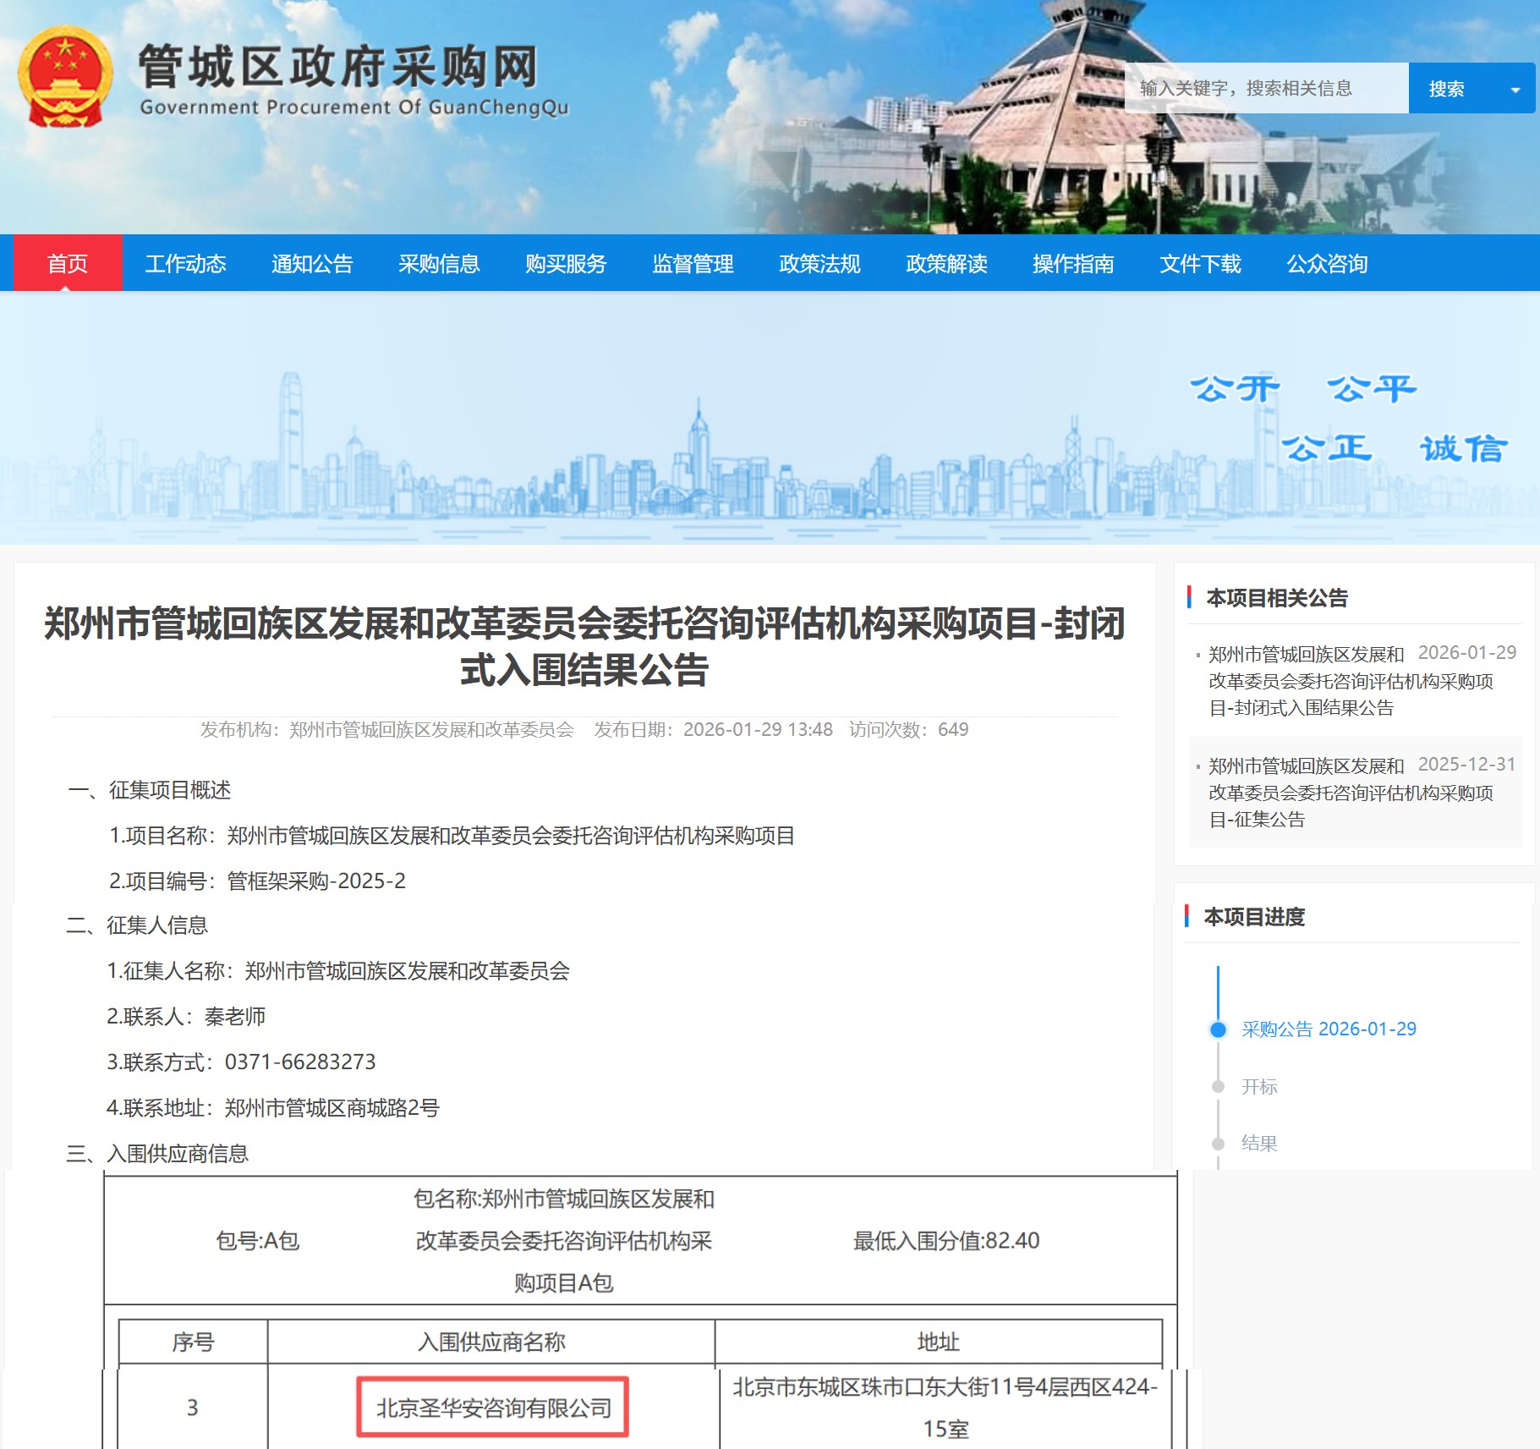The height and width of the screenshot is (1449, 1540).
Task: Click the 采购公告 2026-01-29 progress label
Action: click(1330, 1029)
